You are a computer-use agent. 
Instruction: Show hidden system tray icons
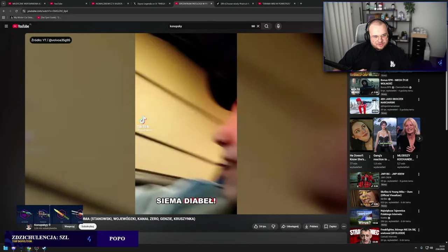coord(416,248)
